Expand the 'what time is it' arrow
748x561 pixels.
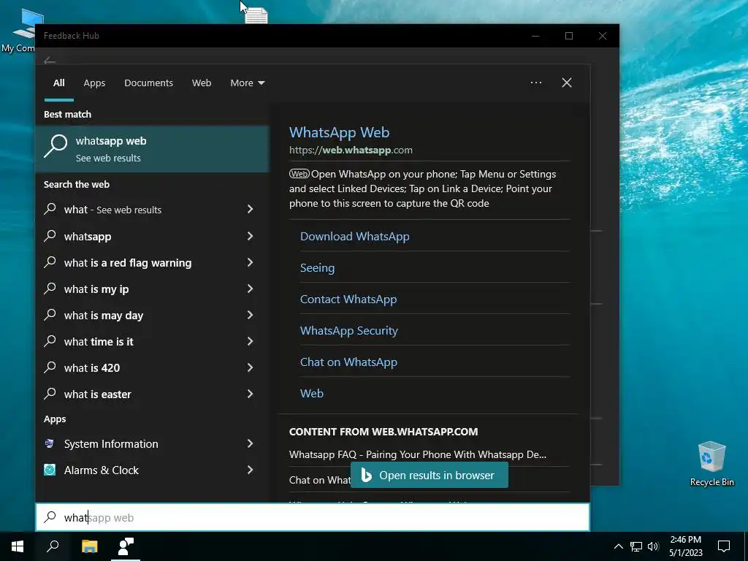[250, 341]
